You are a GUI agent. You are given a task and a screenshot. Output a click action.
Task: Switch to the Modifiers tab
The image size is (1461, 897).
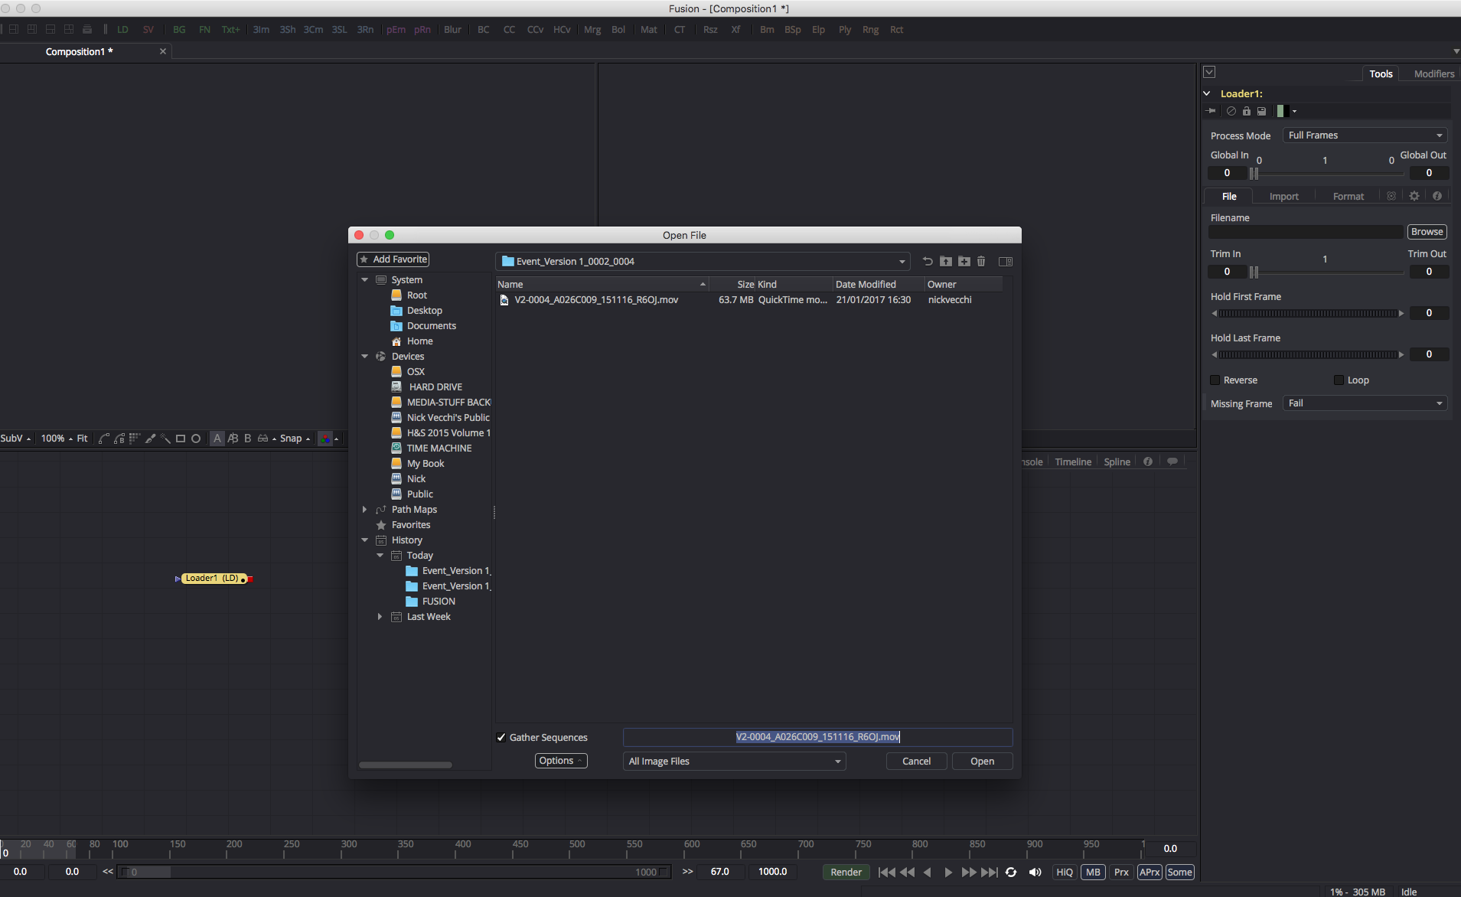click(1433, 74)
